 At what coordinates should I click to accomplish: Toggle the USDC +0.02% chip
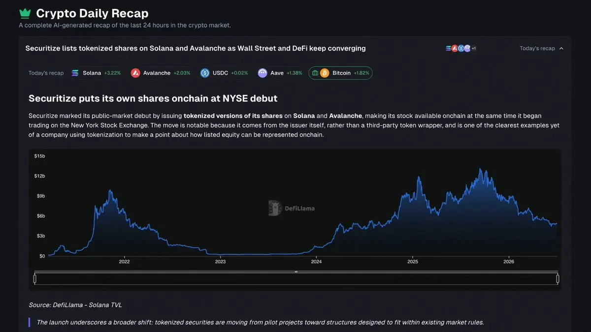point(224,73)
